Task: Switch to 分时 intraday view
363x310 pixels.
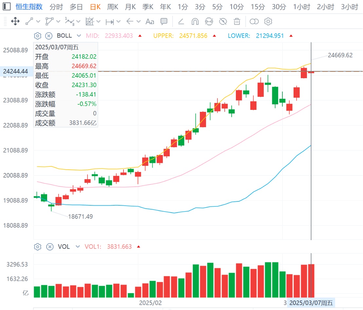Action: coord(56,7)
